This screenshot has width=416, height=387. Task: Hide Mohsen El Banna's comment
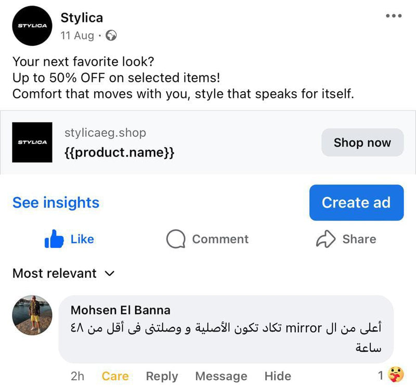[278, 376]
